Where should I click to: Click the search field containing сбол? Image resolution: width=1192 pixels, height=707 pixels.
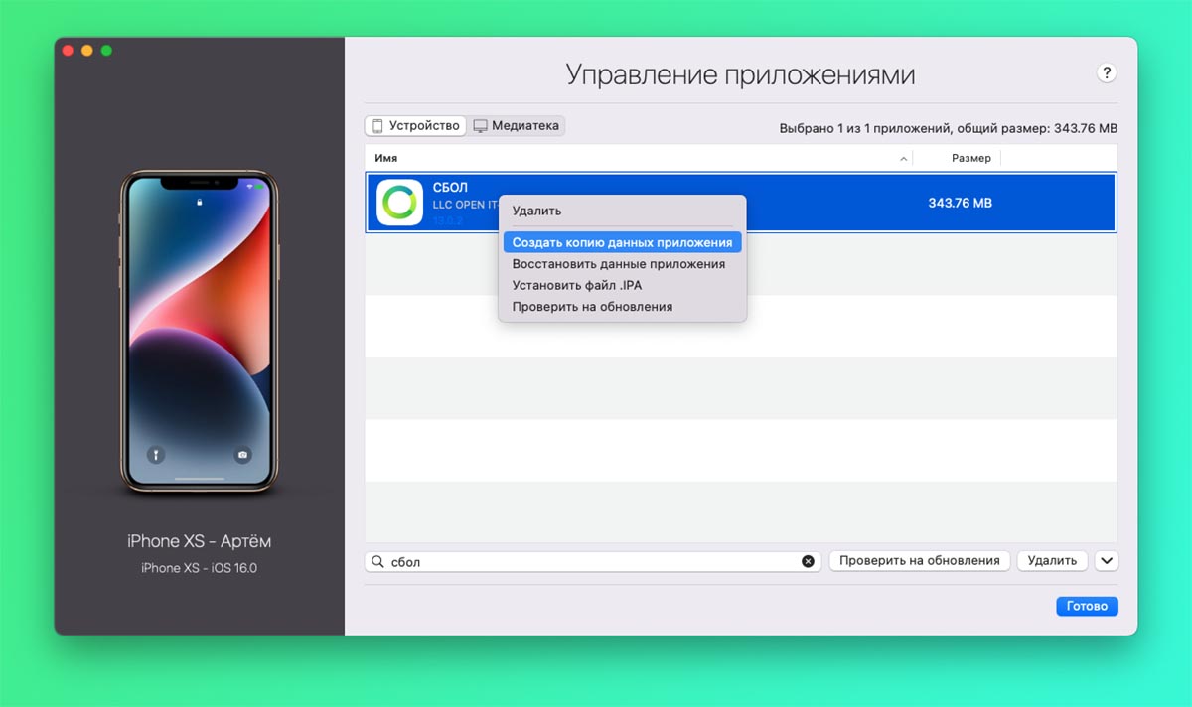[x=593, y=561]
